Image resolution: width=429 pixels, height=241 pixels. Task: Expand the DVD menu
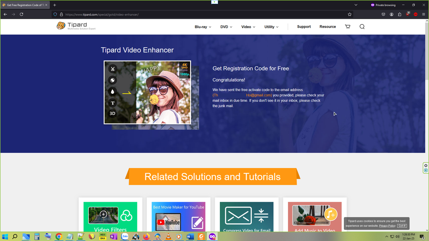tap(226, 27)
